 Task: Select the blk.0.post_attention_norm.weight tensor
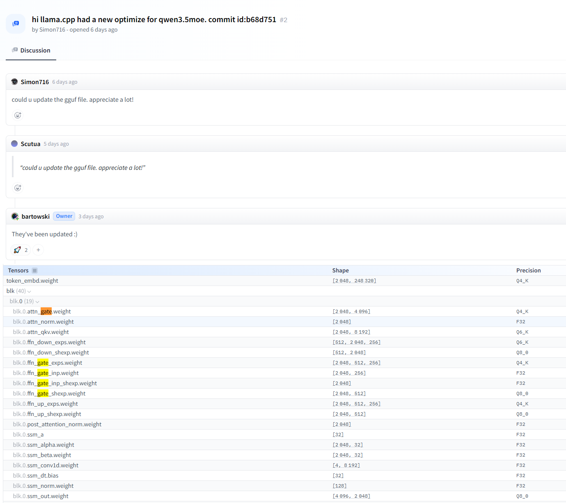[x=284, y=424]
